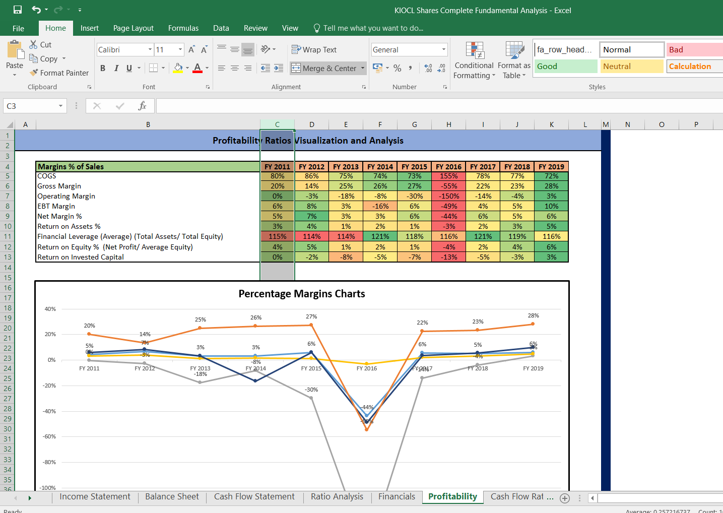The image size is (723, 513).
Task: Click the Redo arrow icon
Action: pyautogui.click(x=58, y=10)
